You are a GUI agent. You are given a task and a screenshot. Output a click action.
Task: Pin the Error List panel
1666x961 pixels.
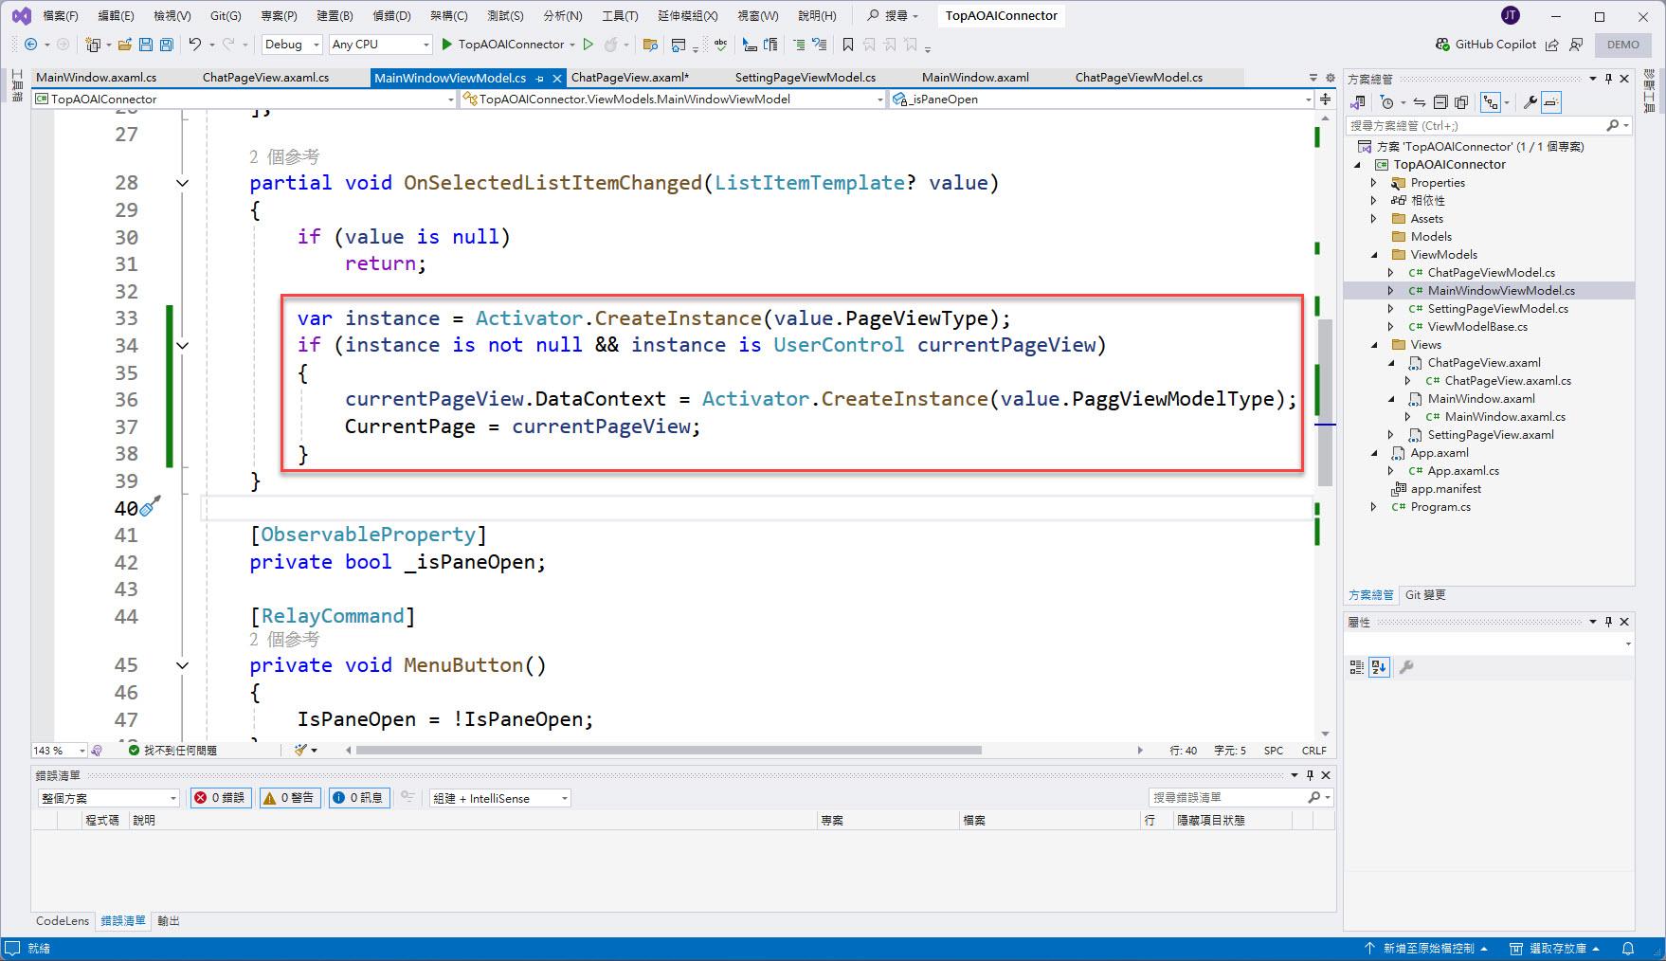point(1310,775)
